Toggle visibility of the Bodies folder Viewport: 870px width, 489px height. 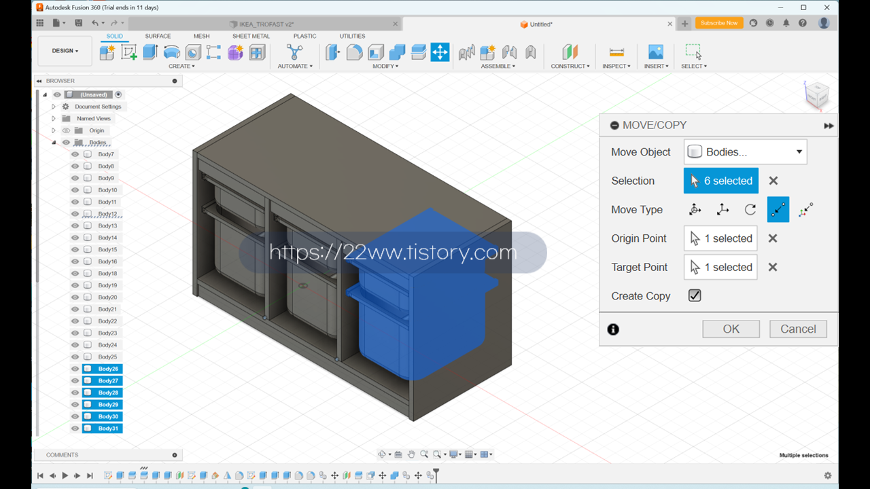coord(66,143)
